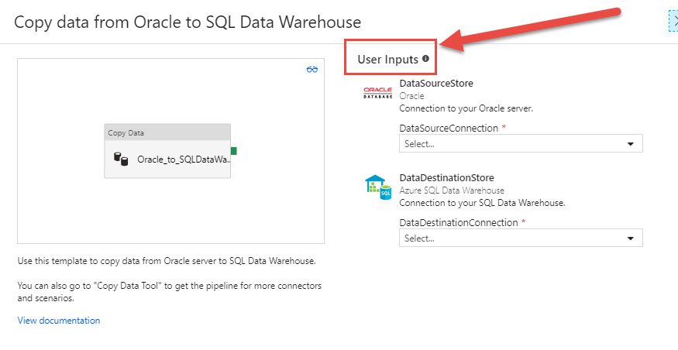Click the arrow on the DataSourceConnection dropdown
This screenshot has width=678, height=350.
pyautogui.click(x=631, y=144)
